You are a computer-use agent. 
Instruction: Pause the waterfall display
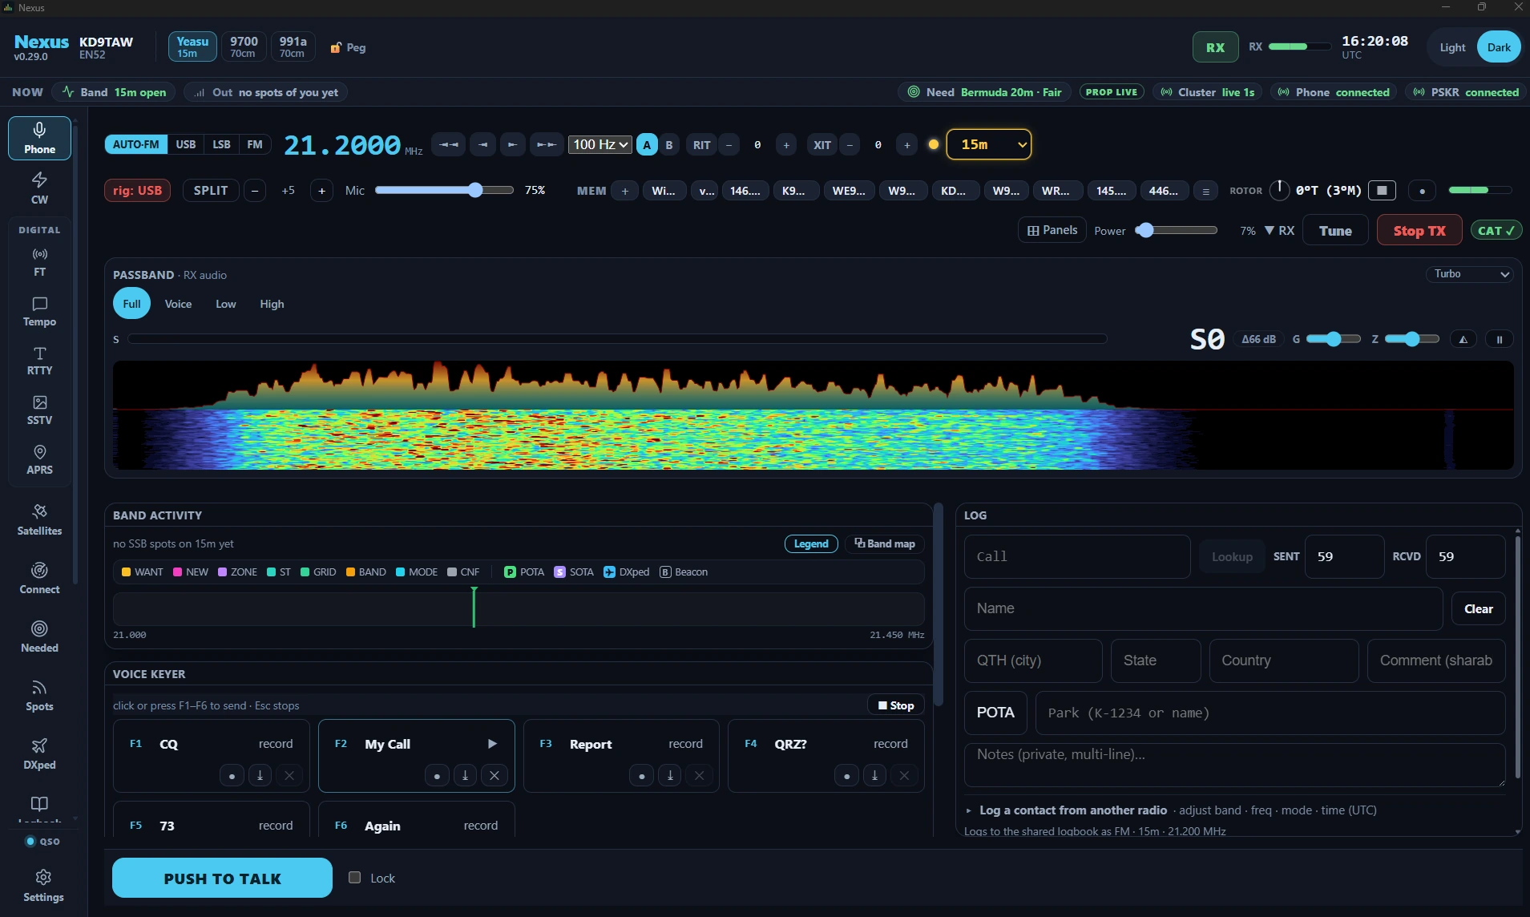coord(1499,339)
